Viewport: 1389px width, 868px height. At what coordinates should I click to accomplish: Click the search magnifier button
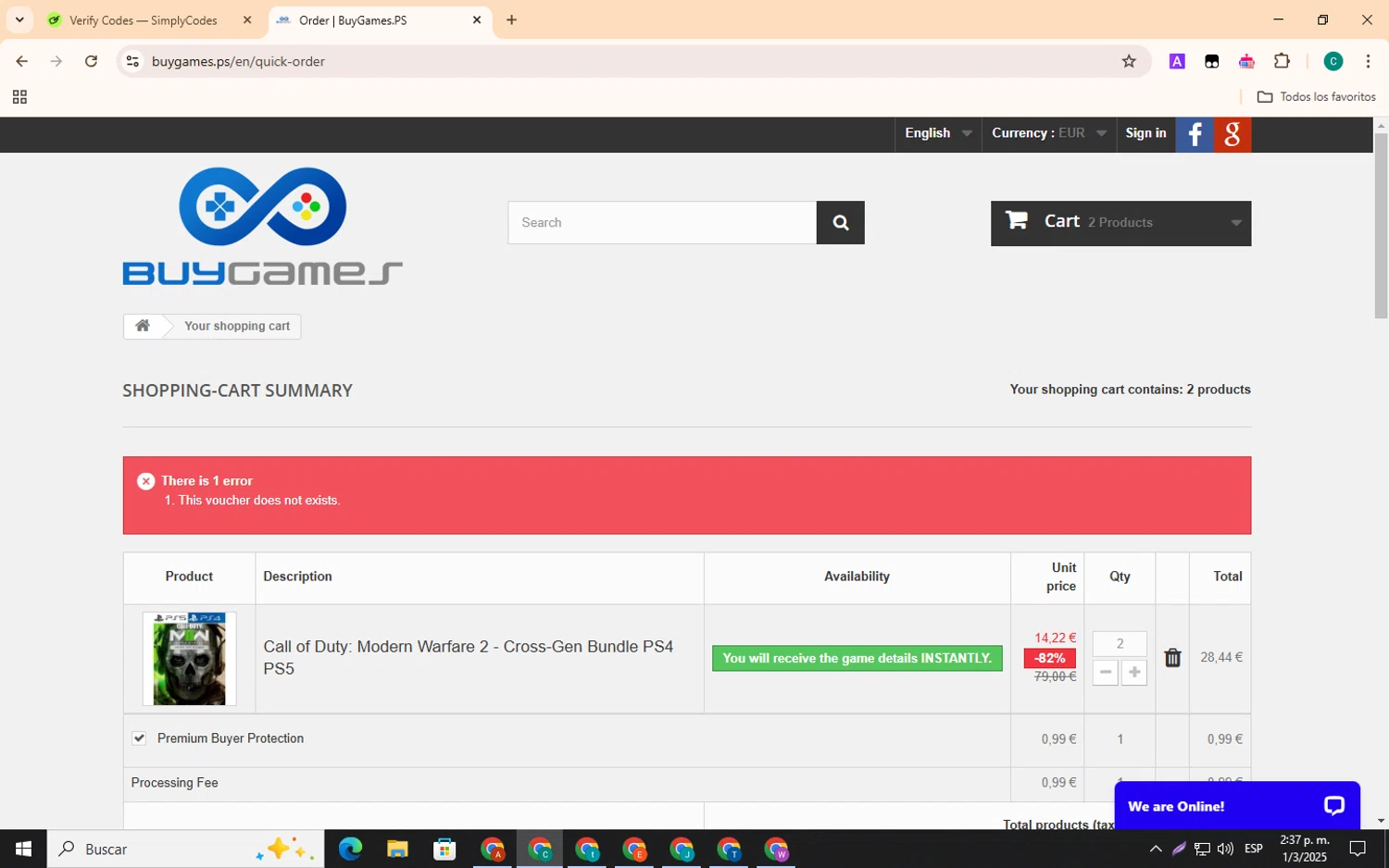[x=840, y=223]
